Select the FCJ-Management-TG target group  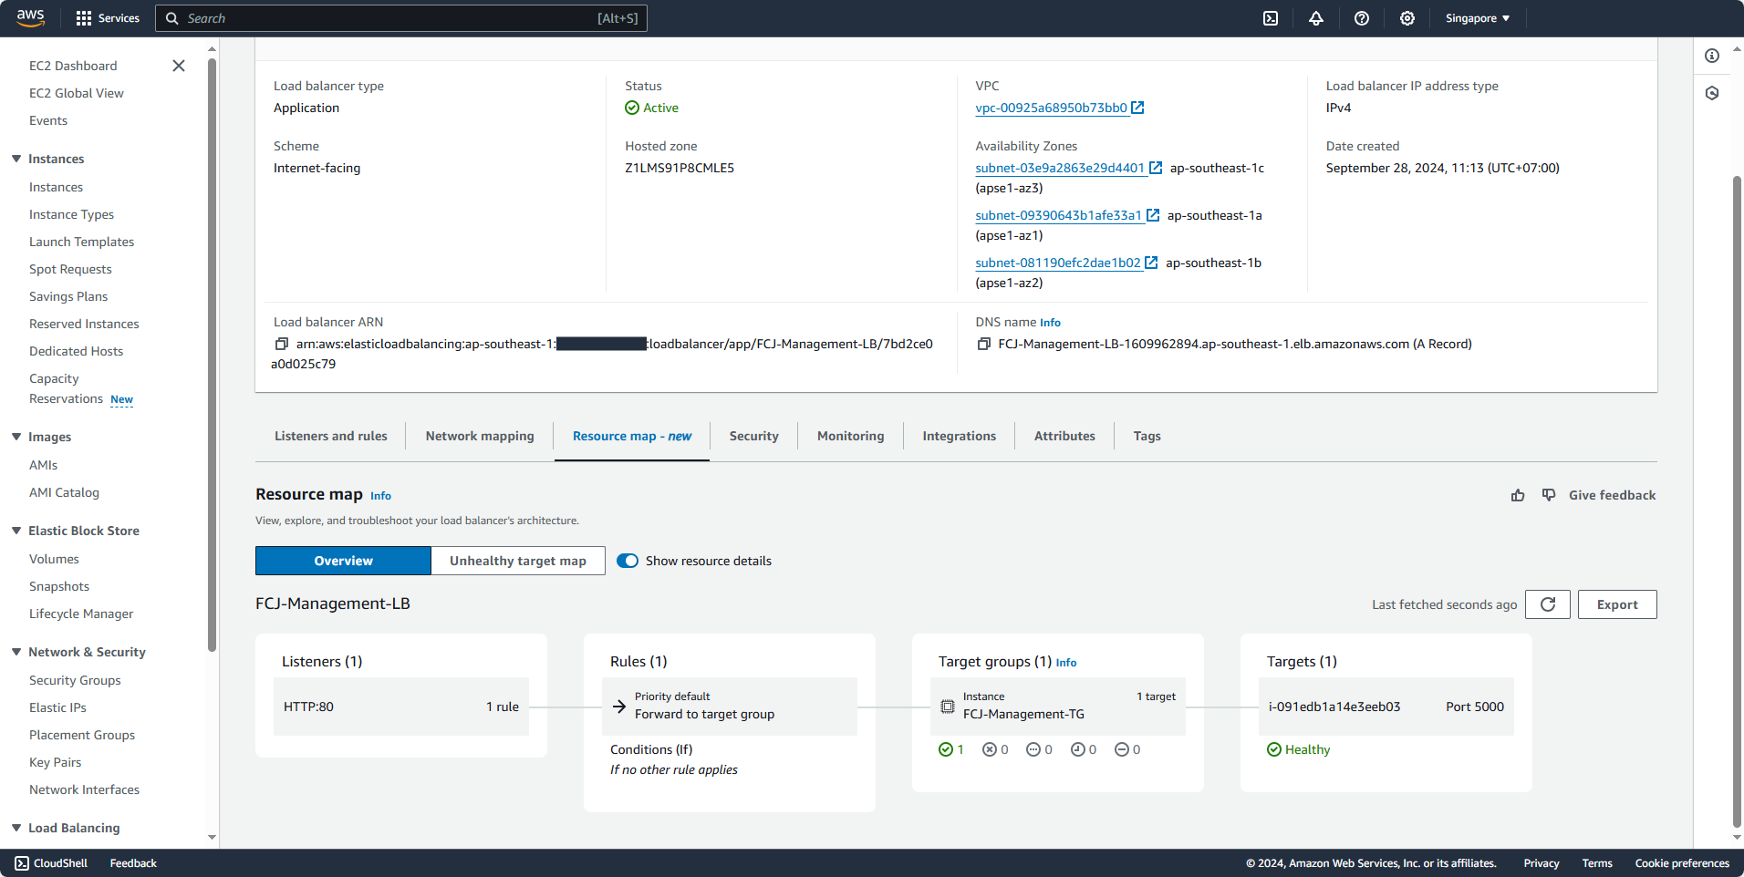tap(1058, 707)
